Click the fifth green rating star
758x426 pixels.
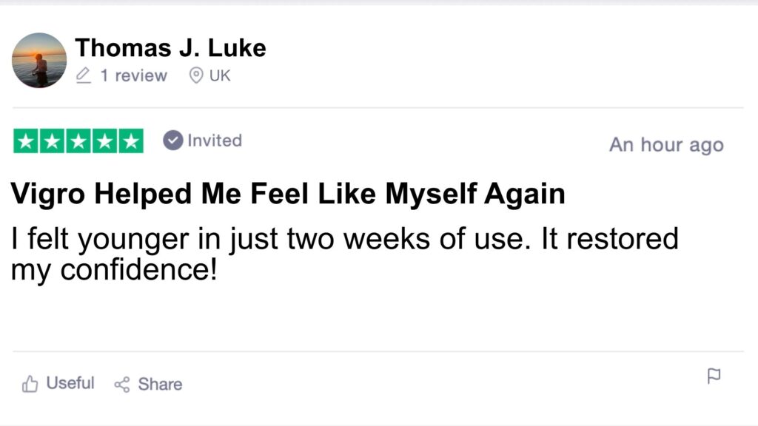click(x=131, y=141)
